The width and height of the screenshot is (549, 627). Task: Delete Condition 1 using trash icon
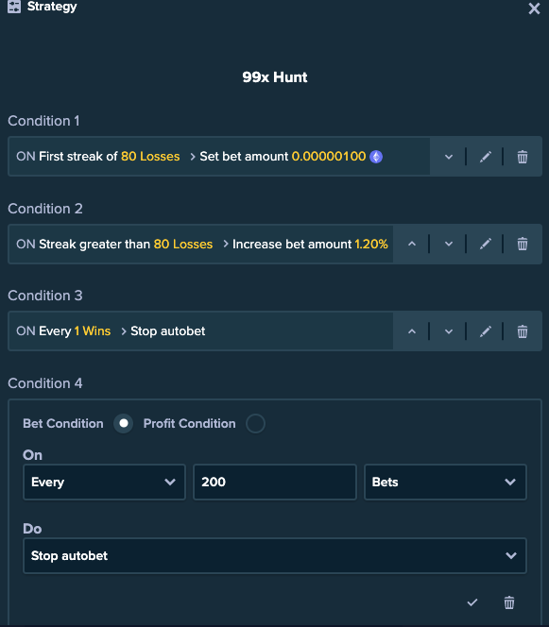coord(523,157)
